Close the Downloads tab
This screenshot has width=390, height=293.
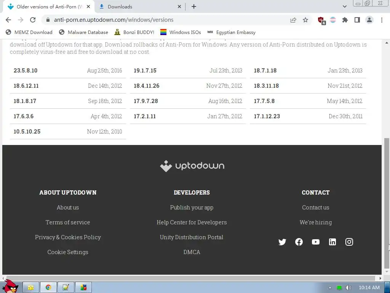coord(179,7)
